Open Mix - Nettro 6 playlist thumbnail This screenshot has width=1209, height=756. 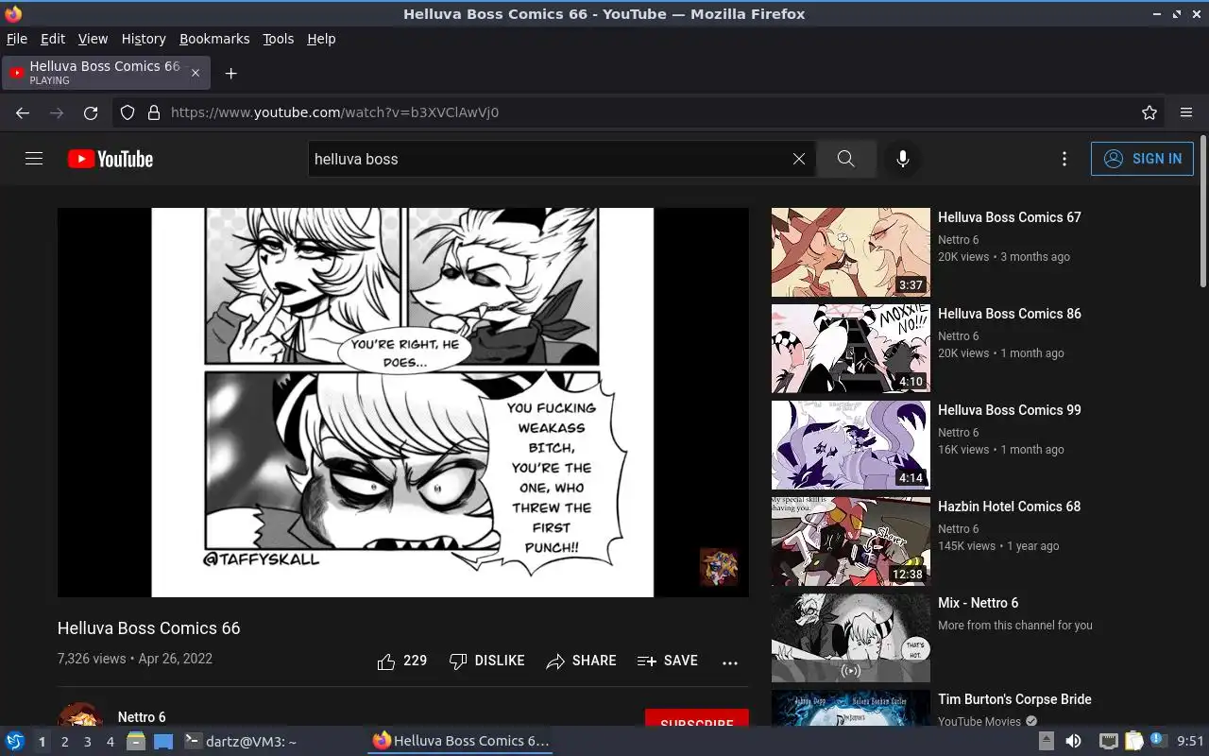coord(851,638)
